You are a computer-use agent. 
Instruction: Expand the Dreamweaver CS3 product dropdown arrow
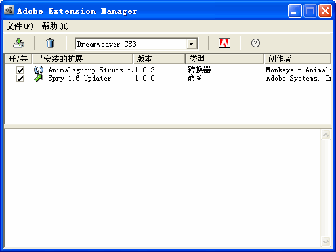(191, 44)
